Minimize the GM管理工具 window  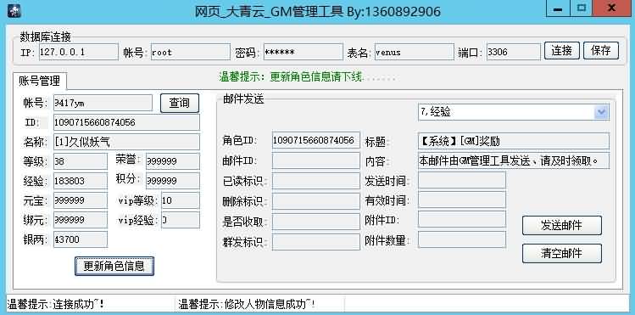tap(558, 8)
